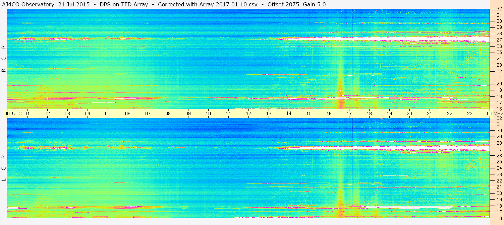The image size is (504, 225).
Task: Click the LCP label on left side
Action: [x=4, y=168]
